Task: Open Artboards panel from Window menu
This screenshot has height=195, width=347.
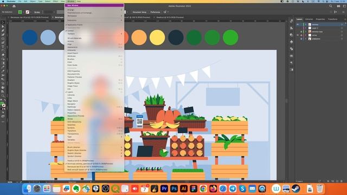Action: click(x=94, y=50)
